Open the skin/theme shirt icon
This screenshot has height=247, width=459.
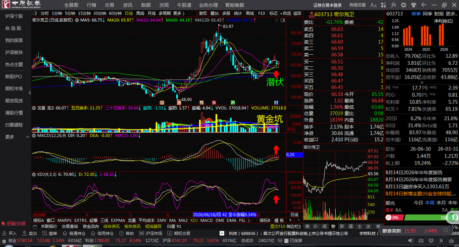(x=413, y=5)
